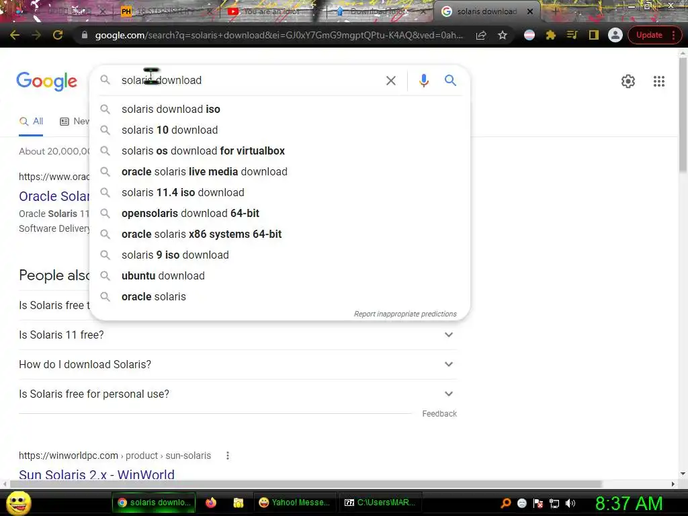Image resolution: width=688 pixels, height=516 pixels.
Task: Open the folder icon in the taskbar
Action: click(239, 503)
